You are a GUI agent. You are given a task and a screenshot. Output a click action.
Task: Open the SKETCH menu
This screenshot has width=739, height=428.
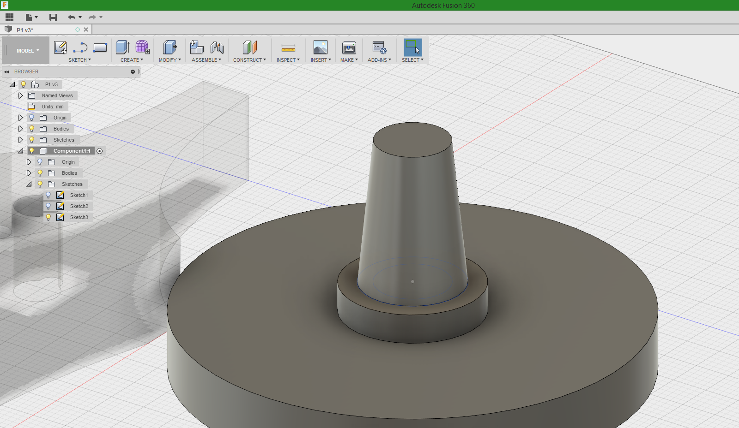click(x=79, y=60)
